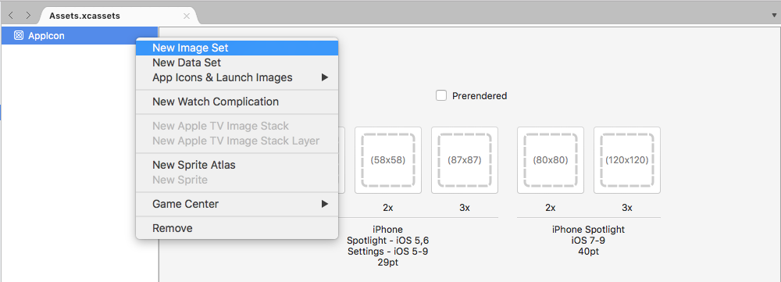The height and width of the screenshot is (282, 781).
Task: Choose New Image Set from context menu
Action: point(237,48)
